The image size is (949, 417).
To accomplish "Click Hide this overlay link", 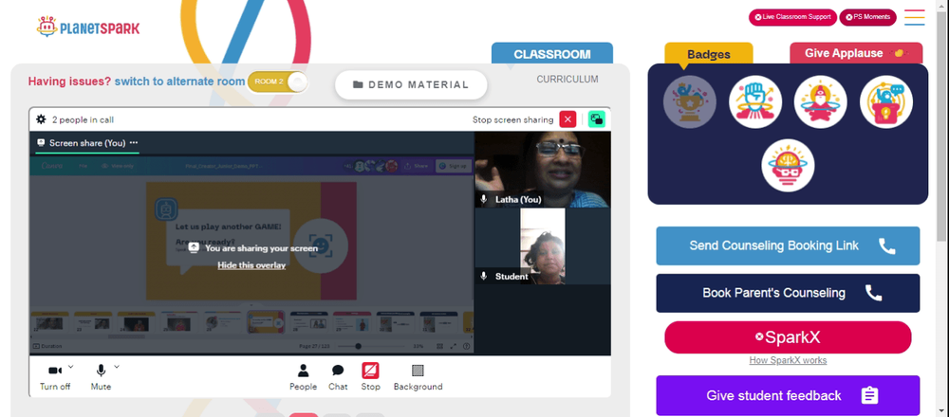I will 251,264.
